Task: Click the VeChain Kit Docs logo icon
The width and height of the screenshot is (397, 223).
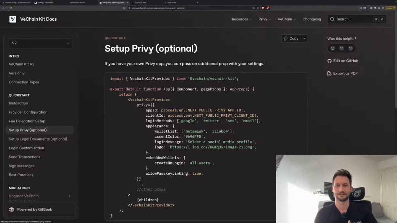Action: [13, 19]
